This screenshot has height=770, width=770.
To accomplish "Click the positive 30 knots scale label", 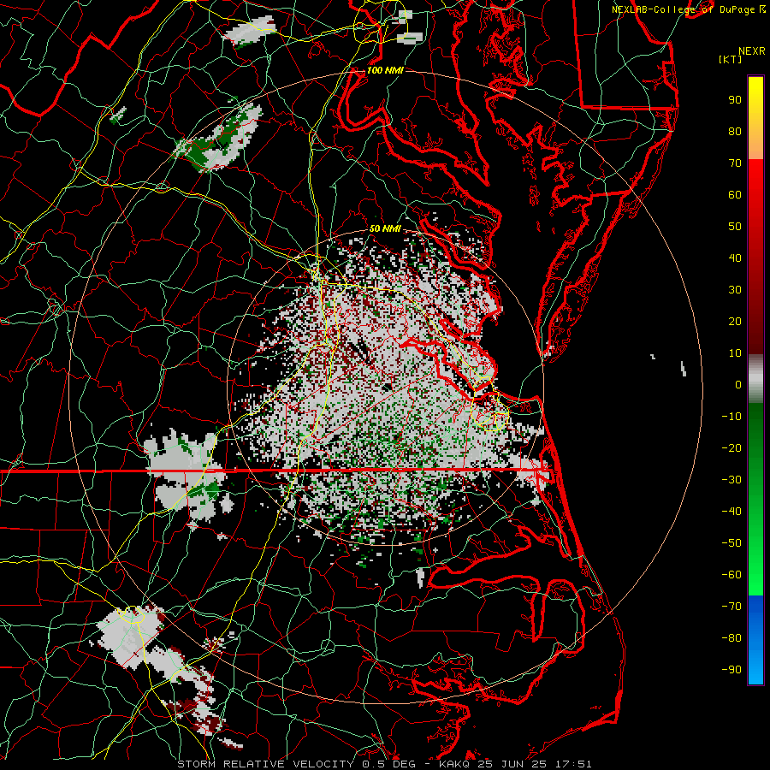I will 735,290.
